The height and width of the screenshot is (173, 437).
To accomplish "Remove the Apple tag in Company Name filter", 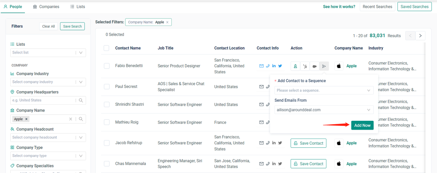I will (x=27, y=119).
